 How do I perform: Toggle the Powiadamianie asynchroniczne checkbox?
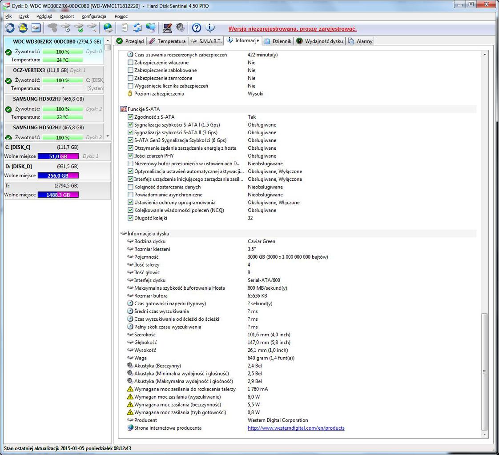pos(130,195)
